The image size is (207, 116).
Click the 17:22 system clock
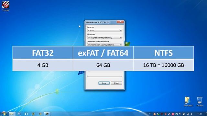200,114
